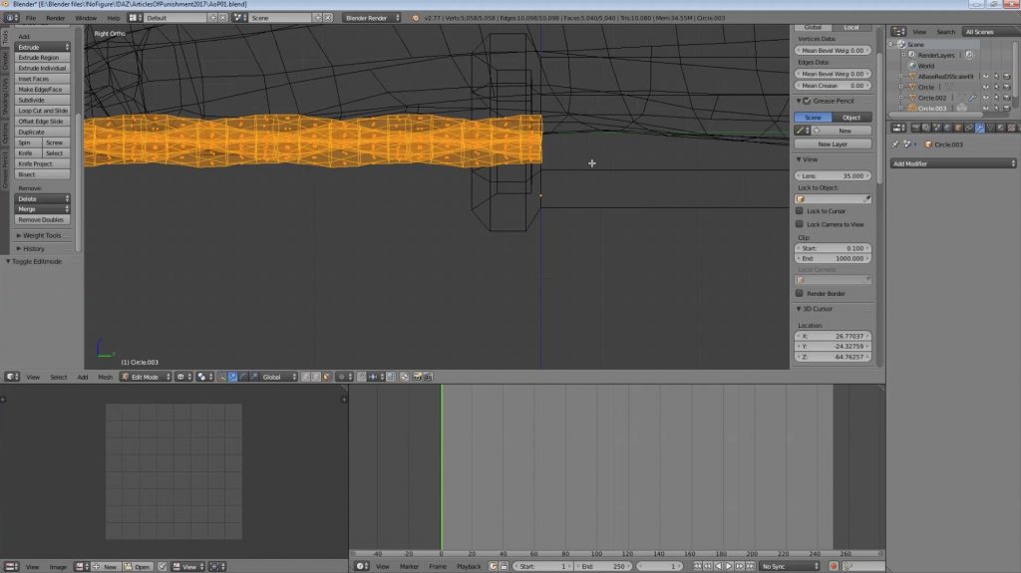
Task: Open the Modifiers tab wrench icon
Action: [x=980, y=128]
